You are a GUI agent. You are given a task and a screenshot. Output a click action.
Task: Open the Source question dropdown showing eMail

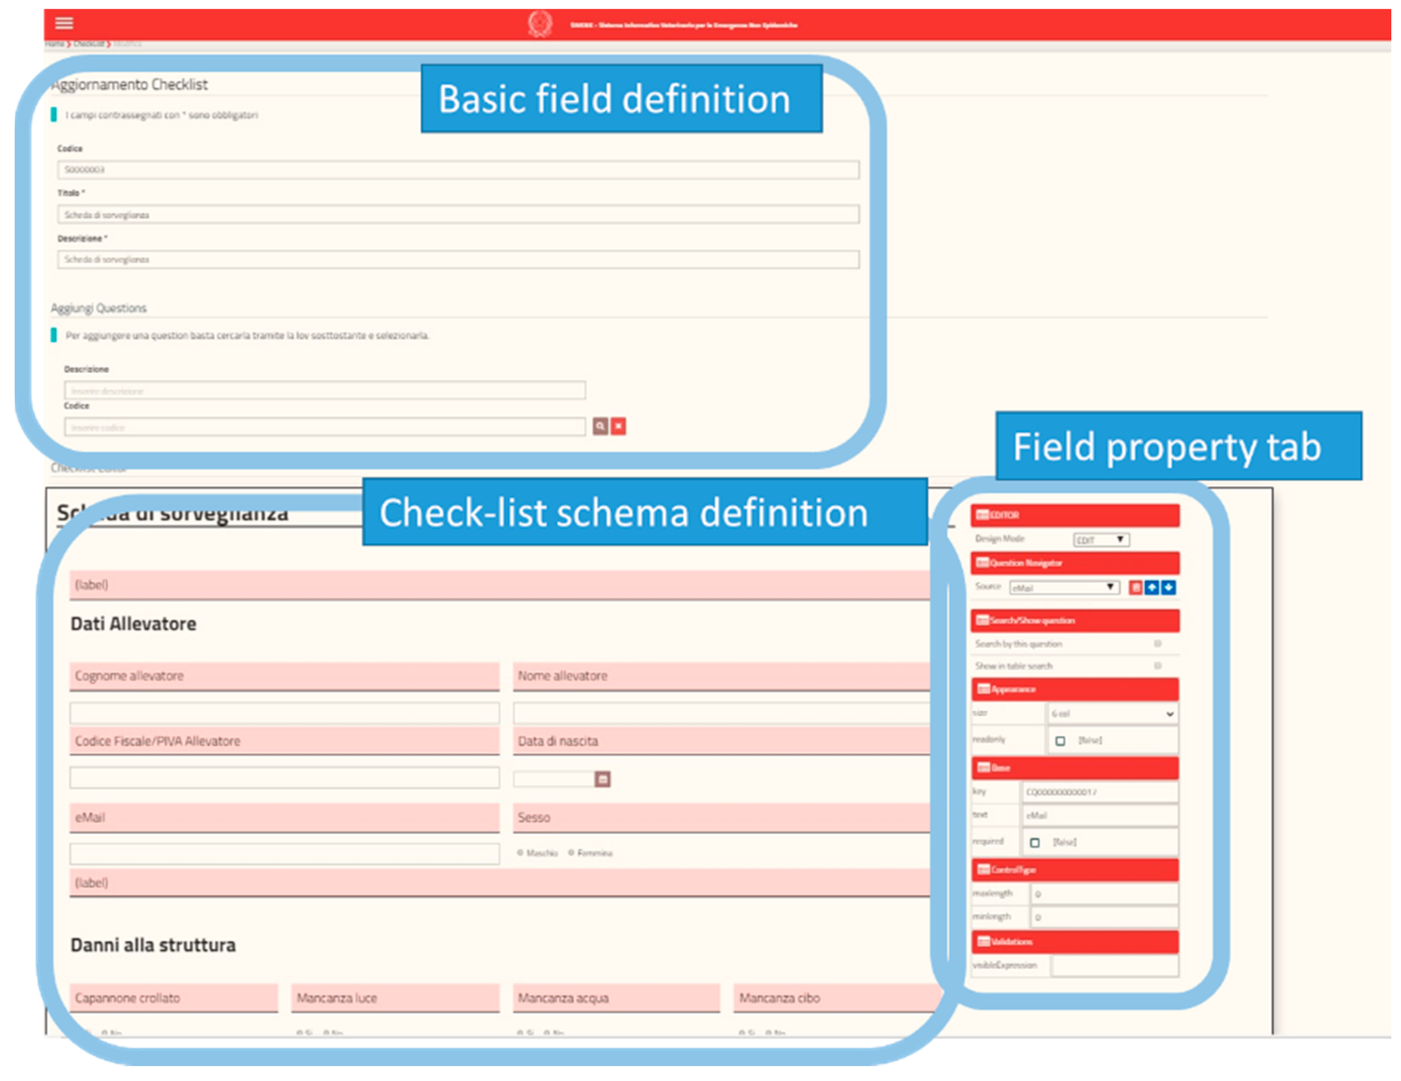pyautogui.click(x=1064, y=588)
